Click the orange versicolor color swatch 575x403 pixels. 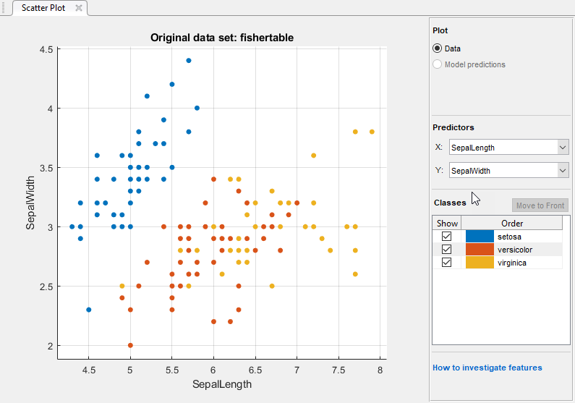tap(480, 250)
